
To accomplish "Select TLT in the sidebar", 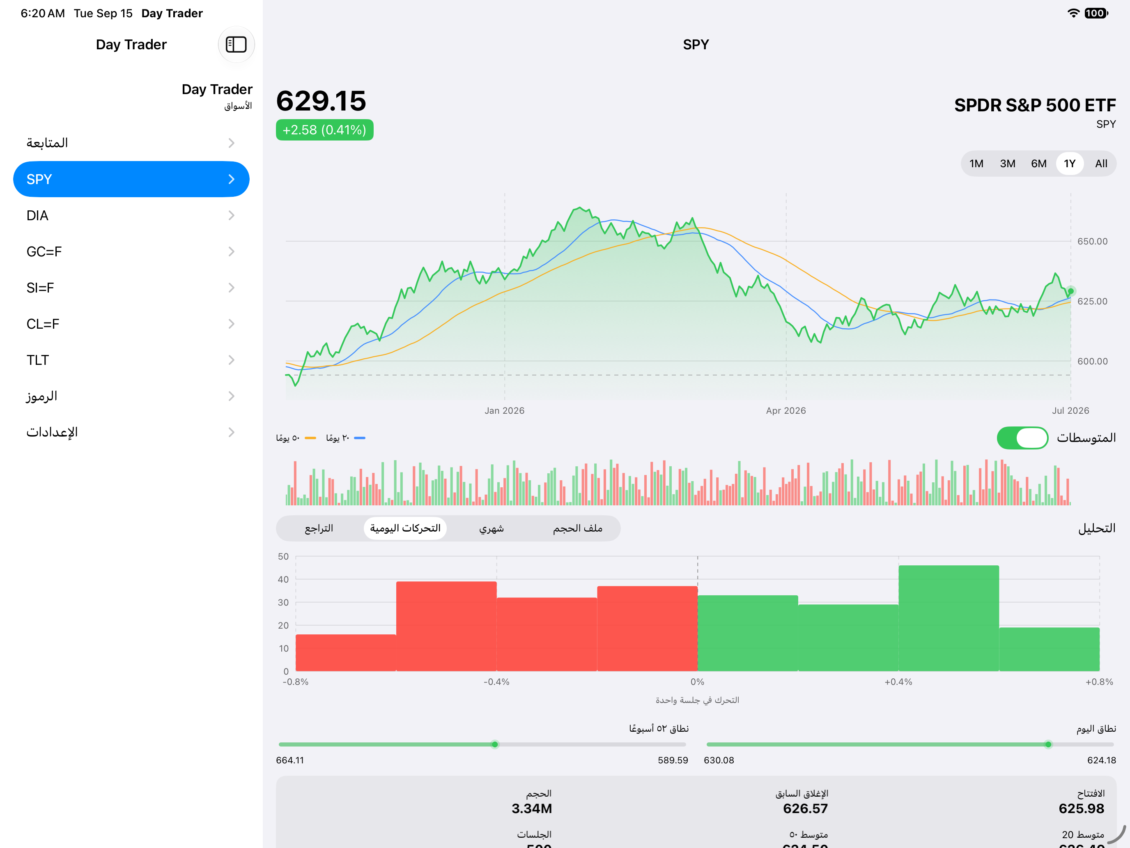I will coord(131,360).
